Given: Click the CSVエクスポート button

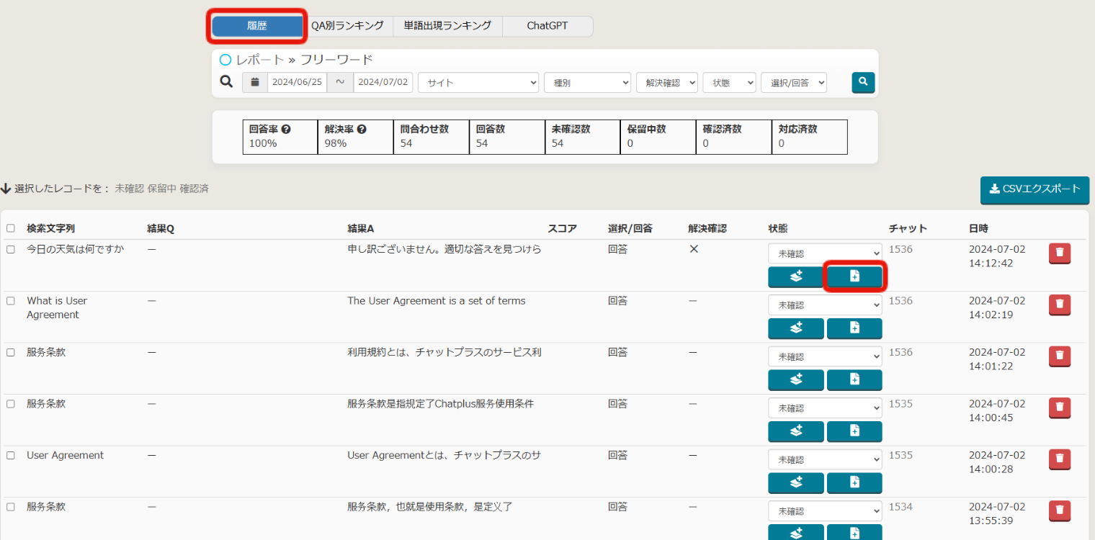Looking at the screenshot, I should (1034, 189).
